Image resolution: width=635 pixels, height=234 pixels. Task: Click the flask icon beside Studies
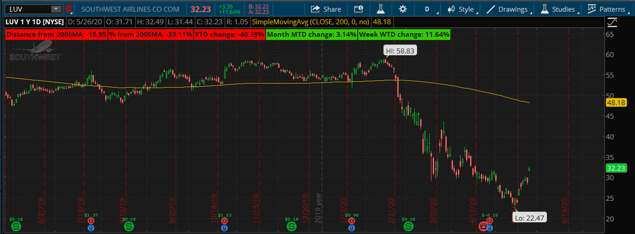(543, 9)
